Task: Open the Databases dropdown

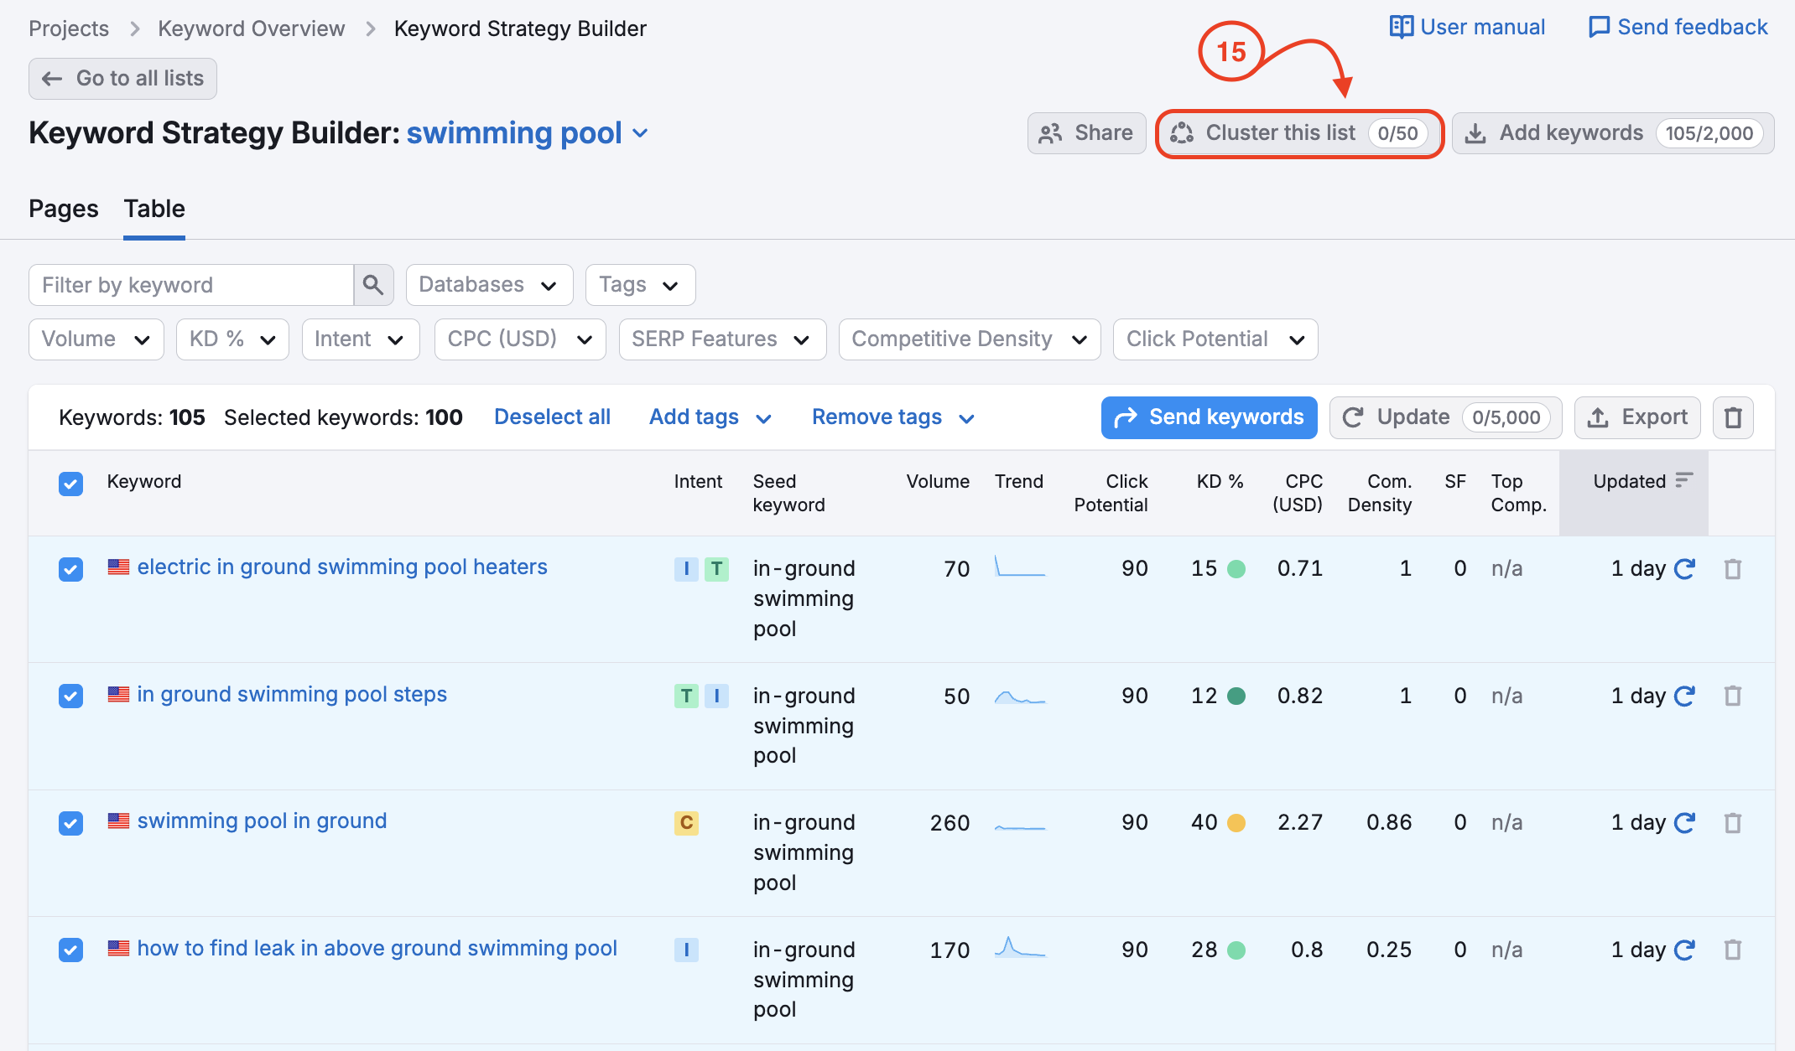Action: click(489, 285)
